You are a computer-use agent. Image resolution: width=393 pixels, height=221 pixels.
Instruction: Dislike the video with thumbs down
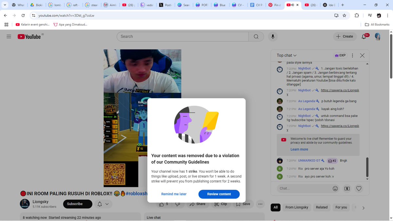[x=178, y=204]
